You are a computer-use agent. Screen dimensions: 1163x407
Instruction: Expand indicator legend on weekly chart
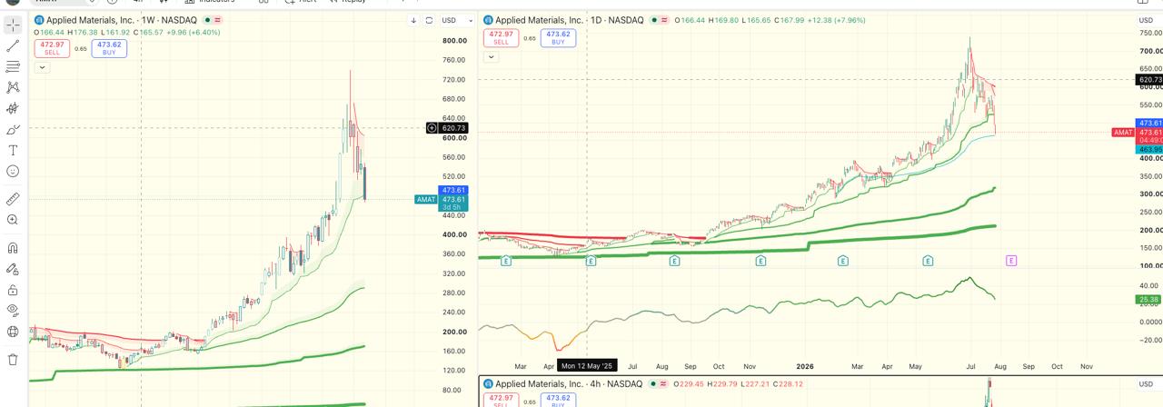(x=42, y=67)
